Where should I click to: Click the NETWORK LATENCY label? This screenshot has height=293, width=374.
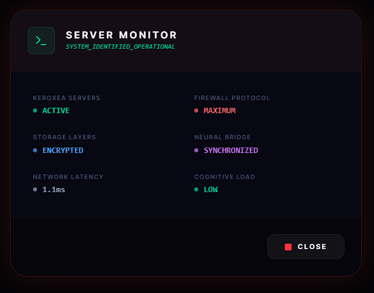(68, 177)
